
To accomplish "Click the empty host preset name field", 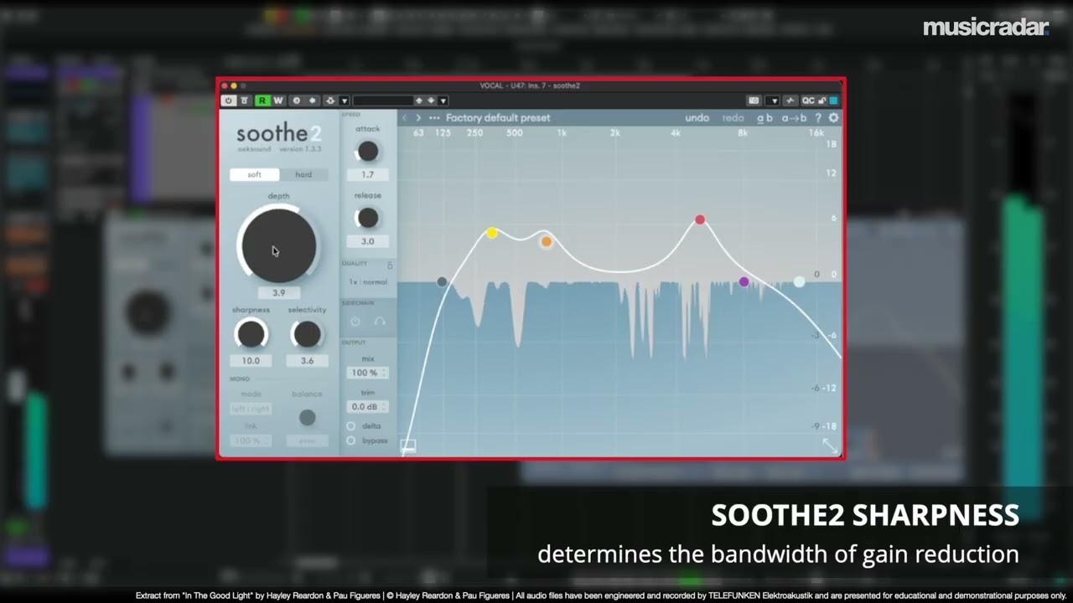I will (383, 100).
